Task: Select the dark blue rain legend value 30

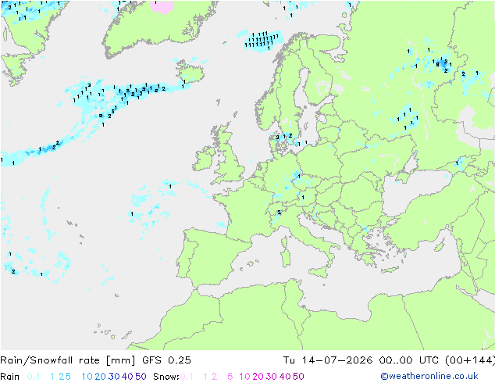Action: (114, 377)
